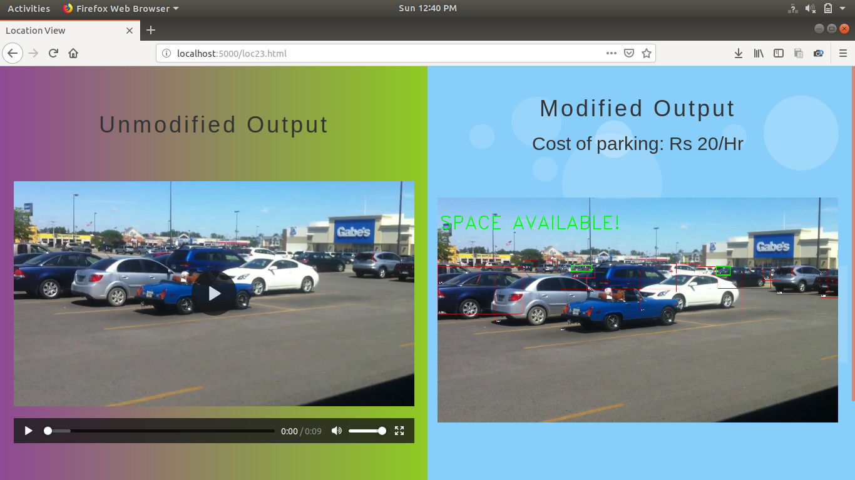Adjust the video volume slider
Viewport: 855px width, 480px height.
coord(367,431)
